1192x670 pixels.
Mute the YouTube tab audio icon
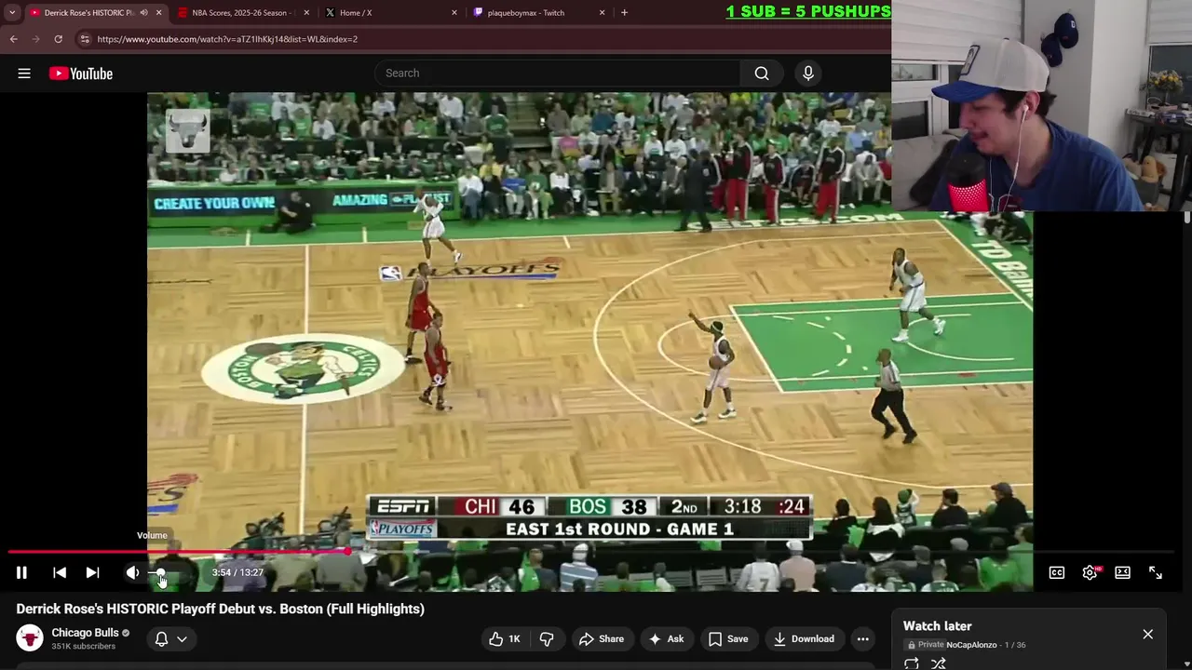point(143,12)
